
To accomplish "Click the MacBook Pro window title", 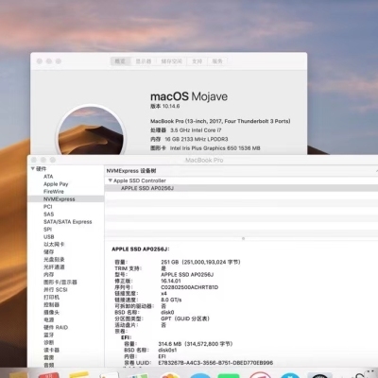I will pyautogui.click(x=204, y=161).
